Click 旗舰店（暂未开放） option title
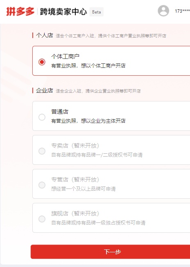This screenshot has height=267, width=190. coord(75,213)
